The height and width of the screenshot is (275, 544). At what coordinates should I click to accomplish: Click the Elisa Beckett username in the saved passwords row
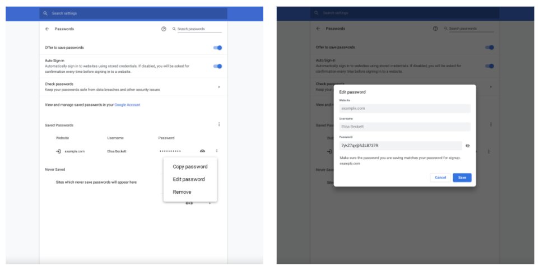(x=117, y=152)
